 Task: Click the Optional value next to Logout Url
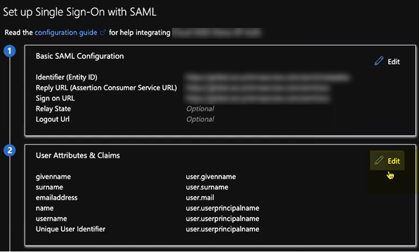click(200, 119)
